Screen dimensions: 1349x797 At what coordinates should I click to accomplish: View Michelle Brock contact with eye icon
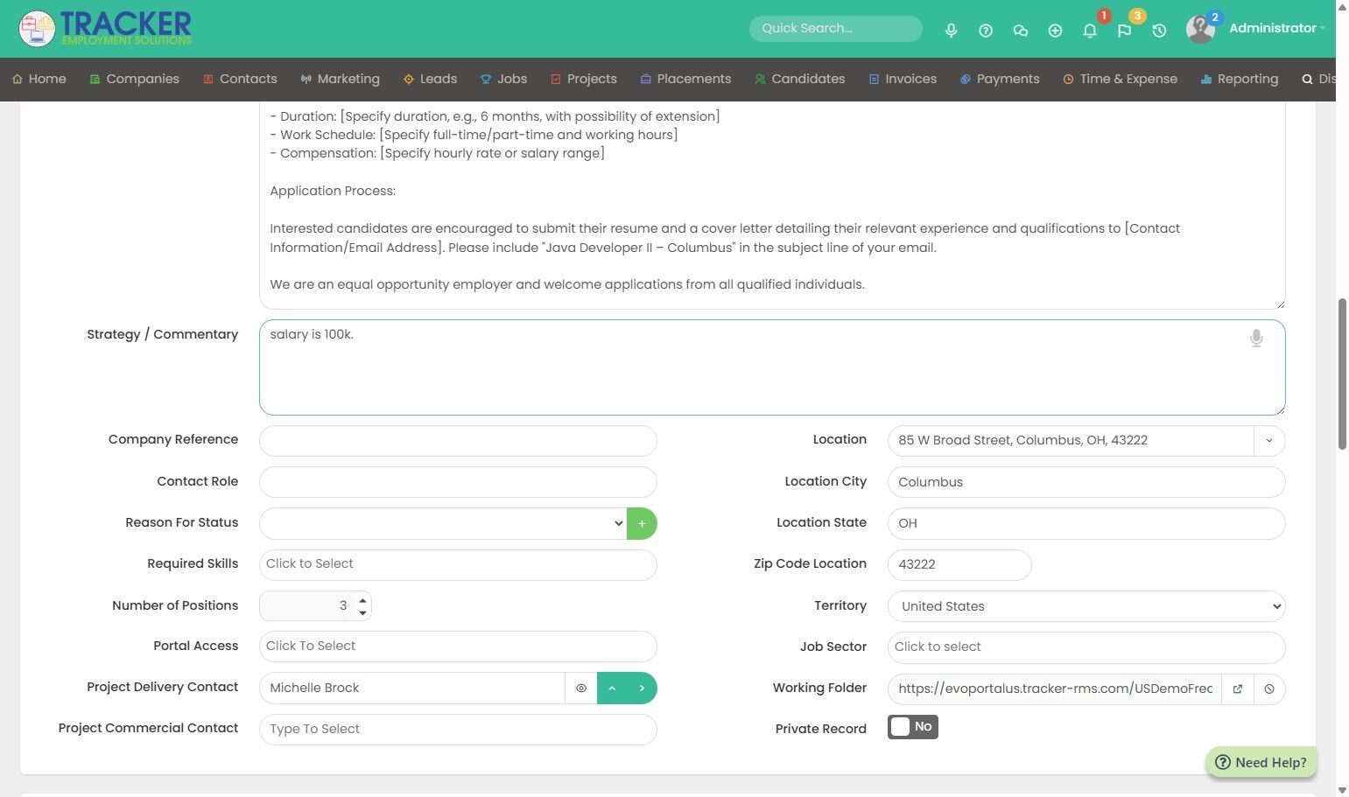tap(581, 689)
